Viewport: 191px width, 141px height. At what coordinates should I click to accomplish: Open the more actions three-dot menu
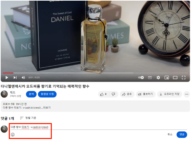(187, 94)
